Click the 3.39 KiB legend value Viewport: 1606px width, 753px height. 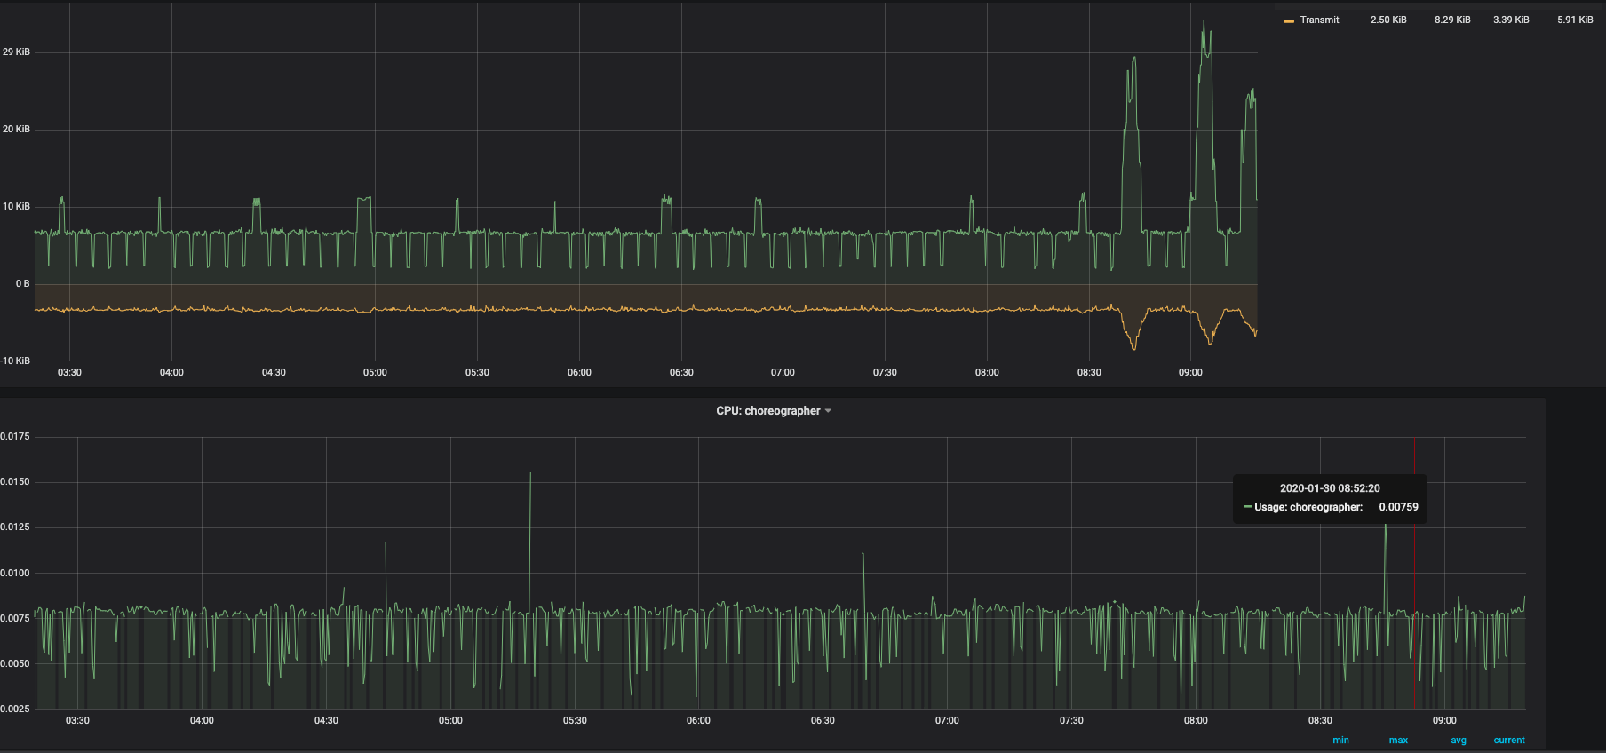[1511, 20]
